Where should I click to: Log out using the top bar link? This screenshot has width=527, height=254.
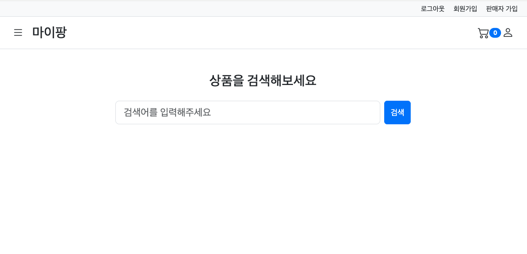click(x=432, y=8)
